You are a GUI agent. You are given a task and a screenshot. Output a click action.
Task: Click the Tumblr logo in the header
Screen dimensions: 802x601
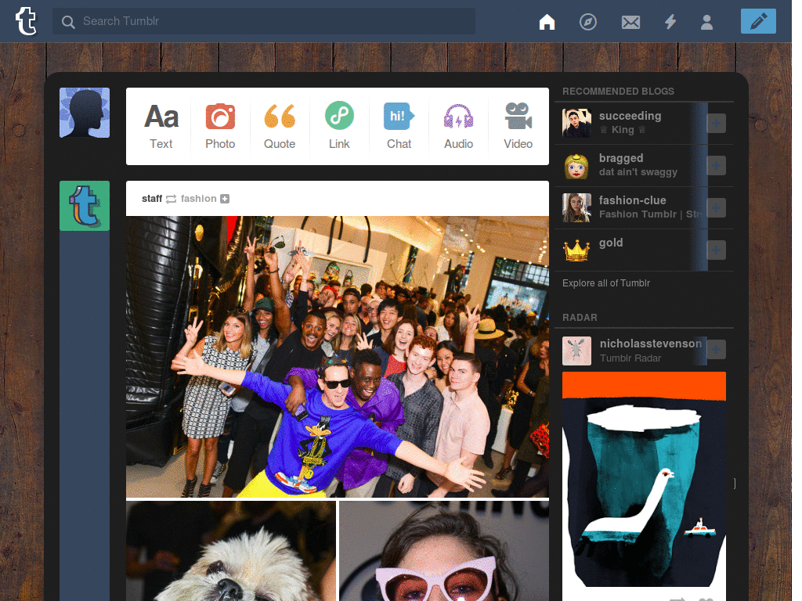click(26, 21)
